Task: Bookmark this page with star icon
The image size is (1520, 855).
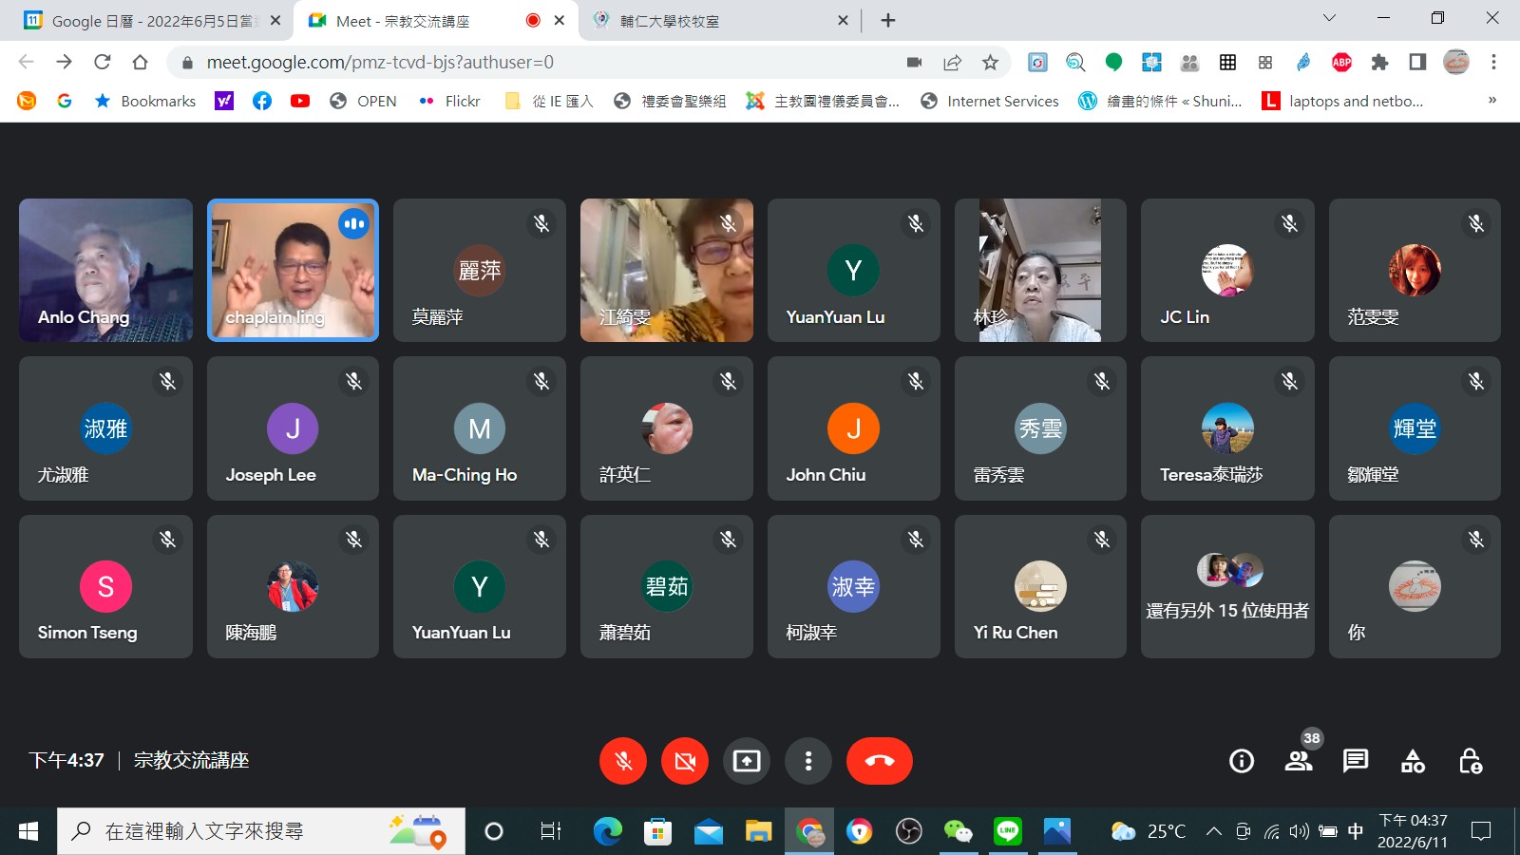Action: pos(990,63)
